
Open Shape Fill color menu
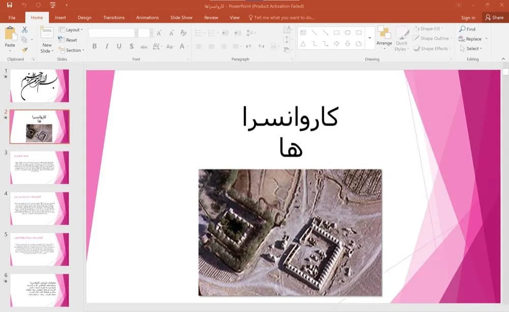coord(429,29)
